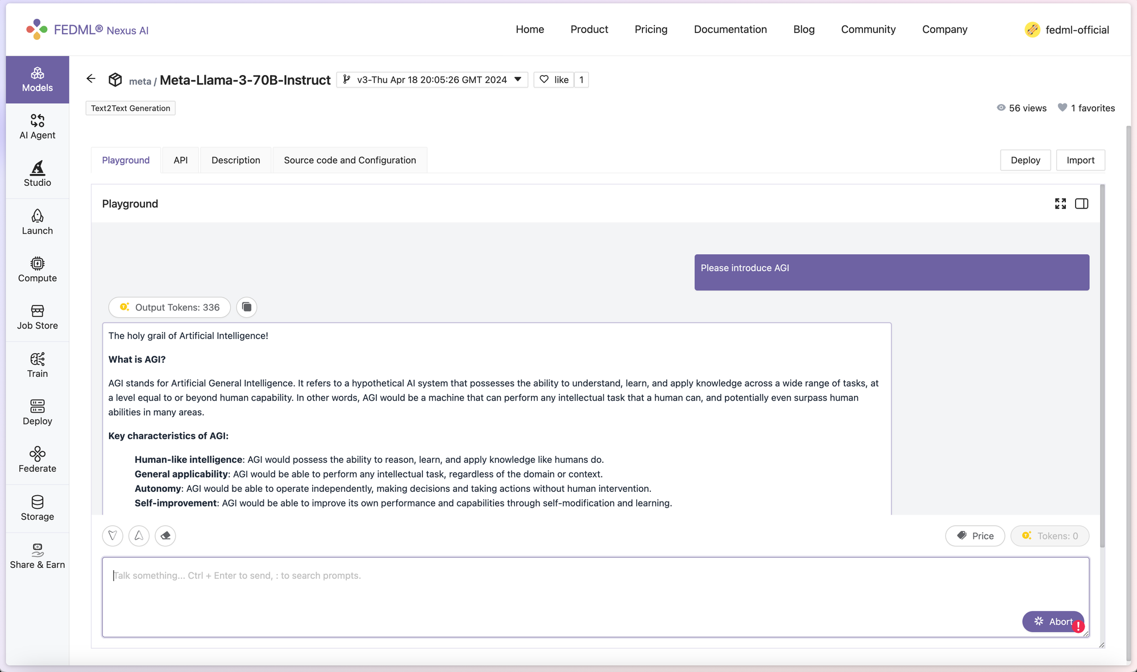Click the Deploy button
1137x672 pixels.
pos(1025,160)
